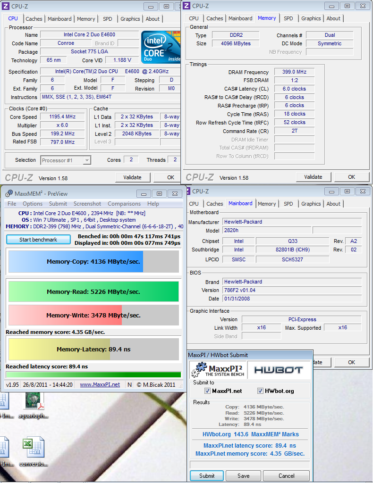Image resolution: width=373 pixels, height=483 pixels.
Task: Click the MaxxPI² system bench logo
Action: pyautogui.click(x=218, y=370)
